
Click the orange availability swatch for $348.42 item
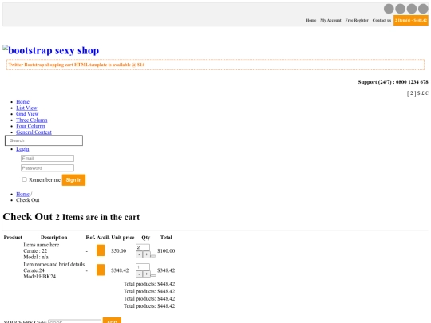pyautogui.click(x=101, y=270)
